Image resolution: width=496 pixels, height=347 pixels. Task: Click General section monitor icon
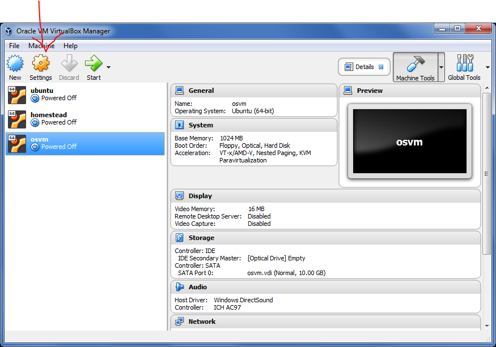(179, 91)
